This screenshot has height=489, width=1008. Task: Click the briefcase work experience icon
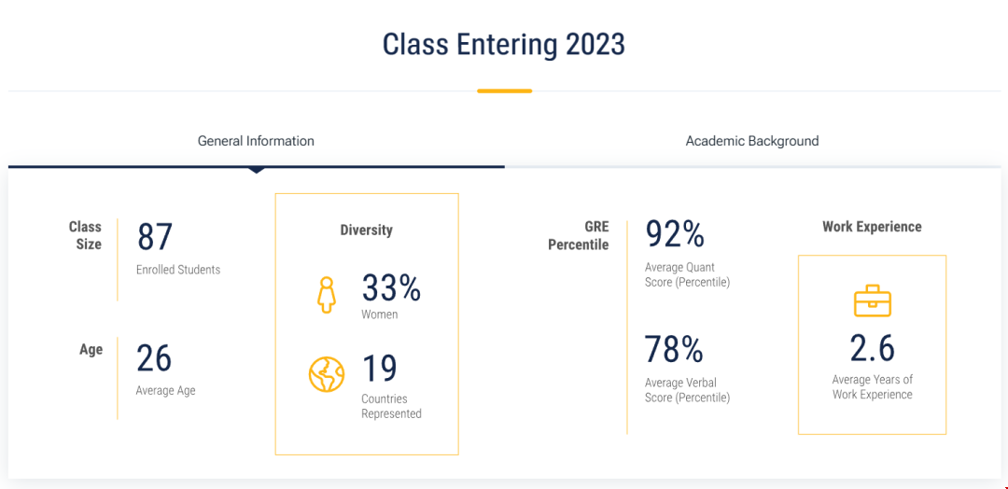(x=873, y=300)
